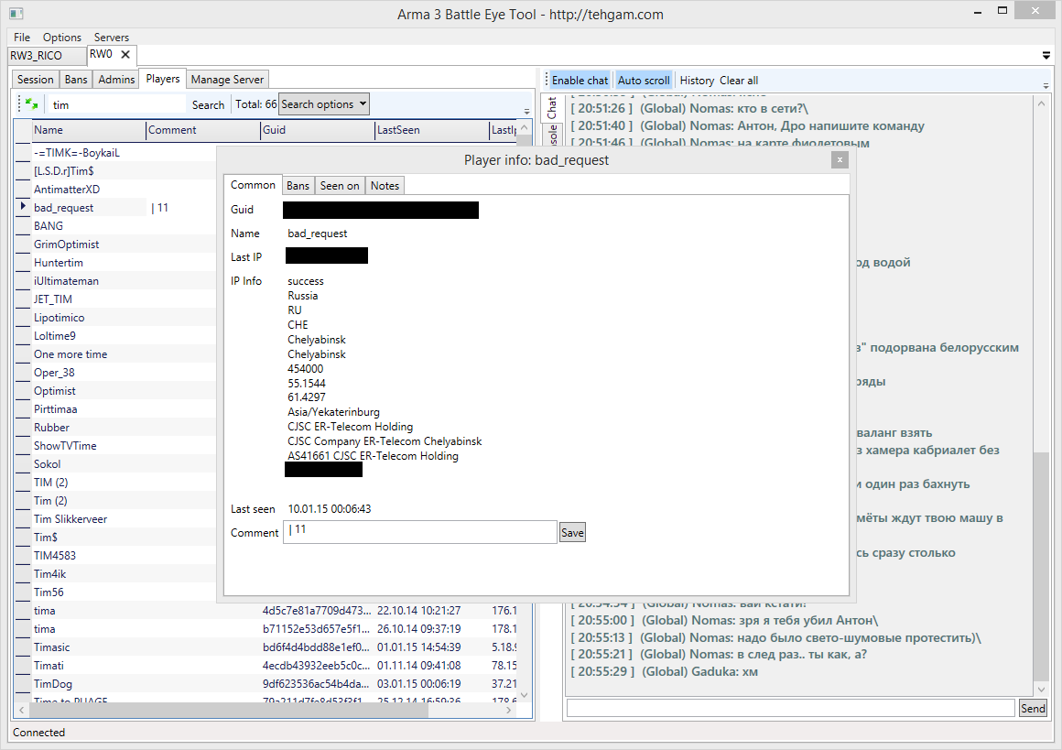The image size is (1062, 750).
Task: Select the row indicator for bad_request
Action: 23,207
